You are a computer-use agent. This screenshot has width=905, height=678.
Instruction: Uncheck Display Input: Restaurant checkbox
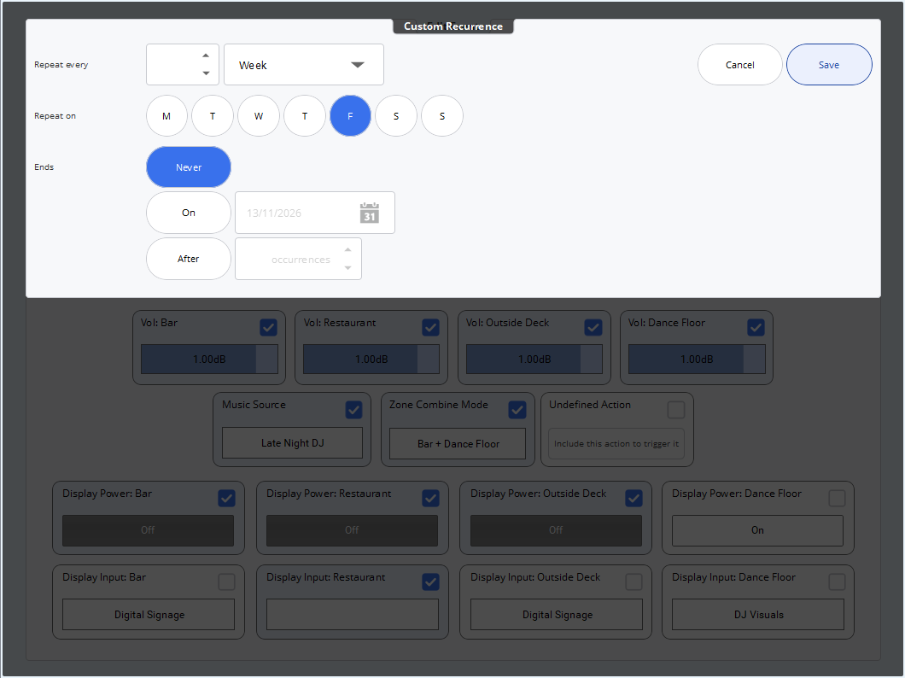click(x=430, y=582)
